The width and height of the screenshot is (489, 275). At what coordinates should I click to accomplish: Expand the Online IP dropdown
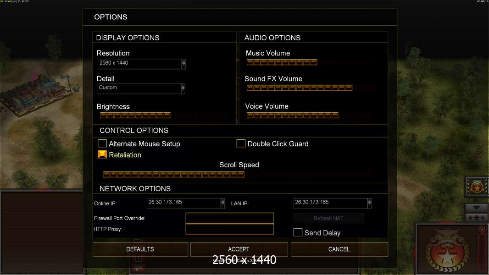[222, 203]
